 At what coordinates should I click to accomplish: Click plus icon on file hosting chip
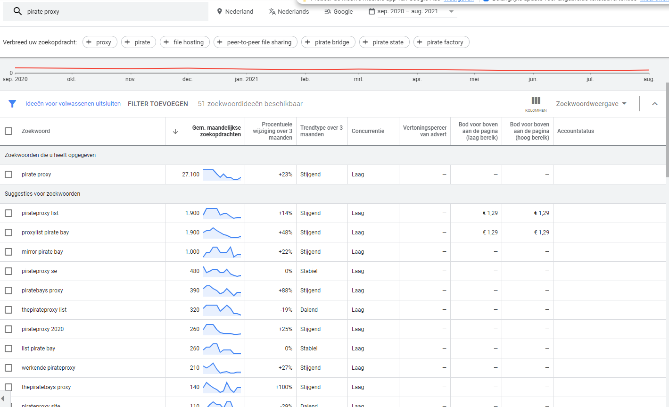pos(166,42)
